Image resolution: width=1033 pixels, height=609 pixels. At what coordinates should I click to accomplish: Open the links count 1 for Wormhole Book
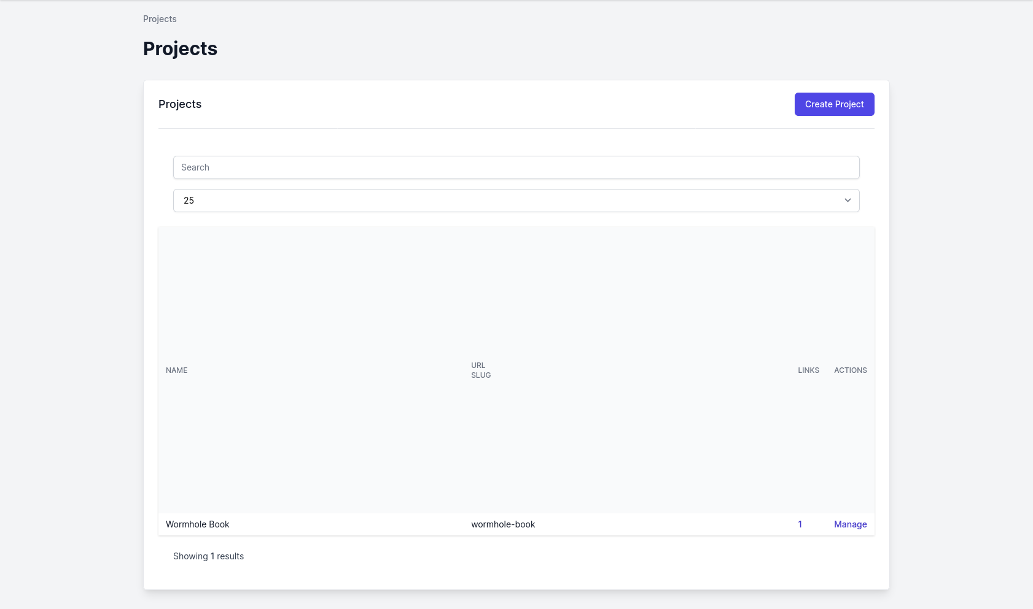tap(800, 524)
